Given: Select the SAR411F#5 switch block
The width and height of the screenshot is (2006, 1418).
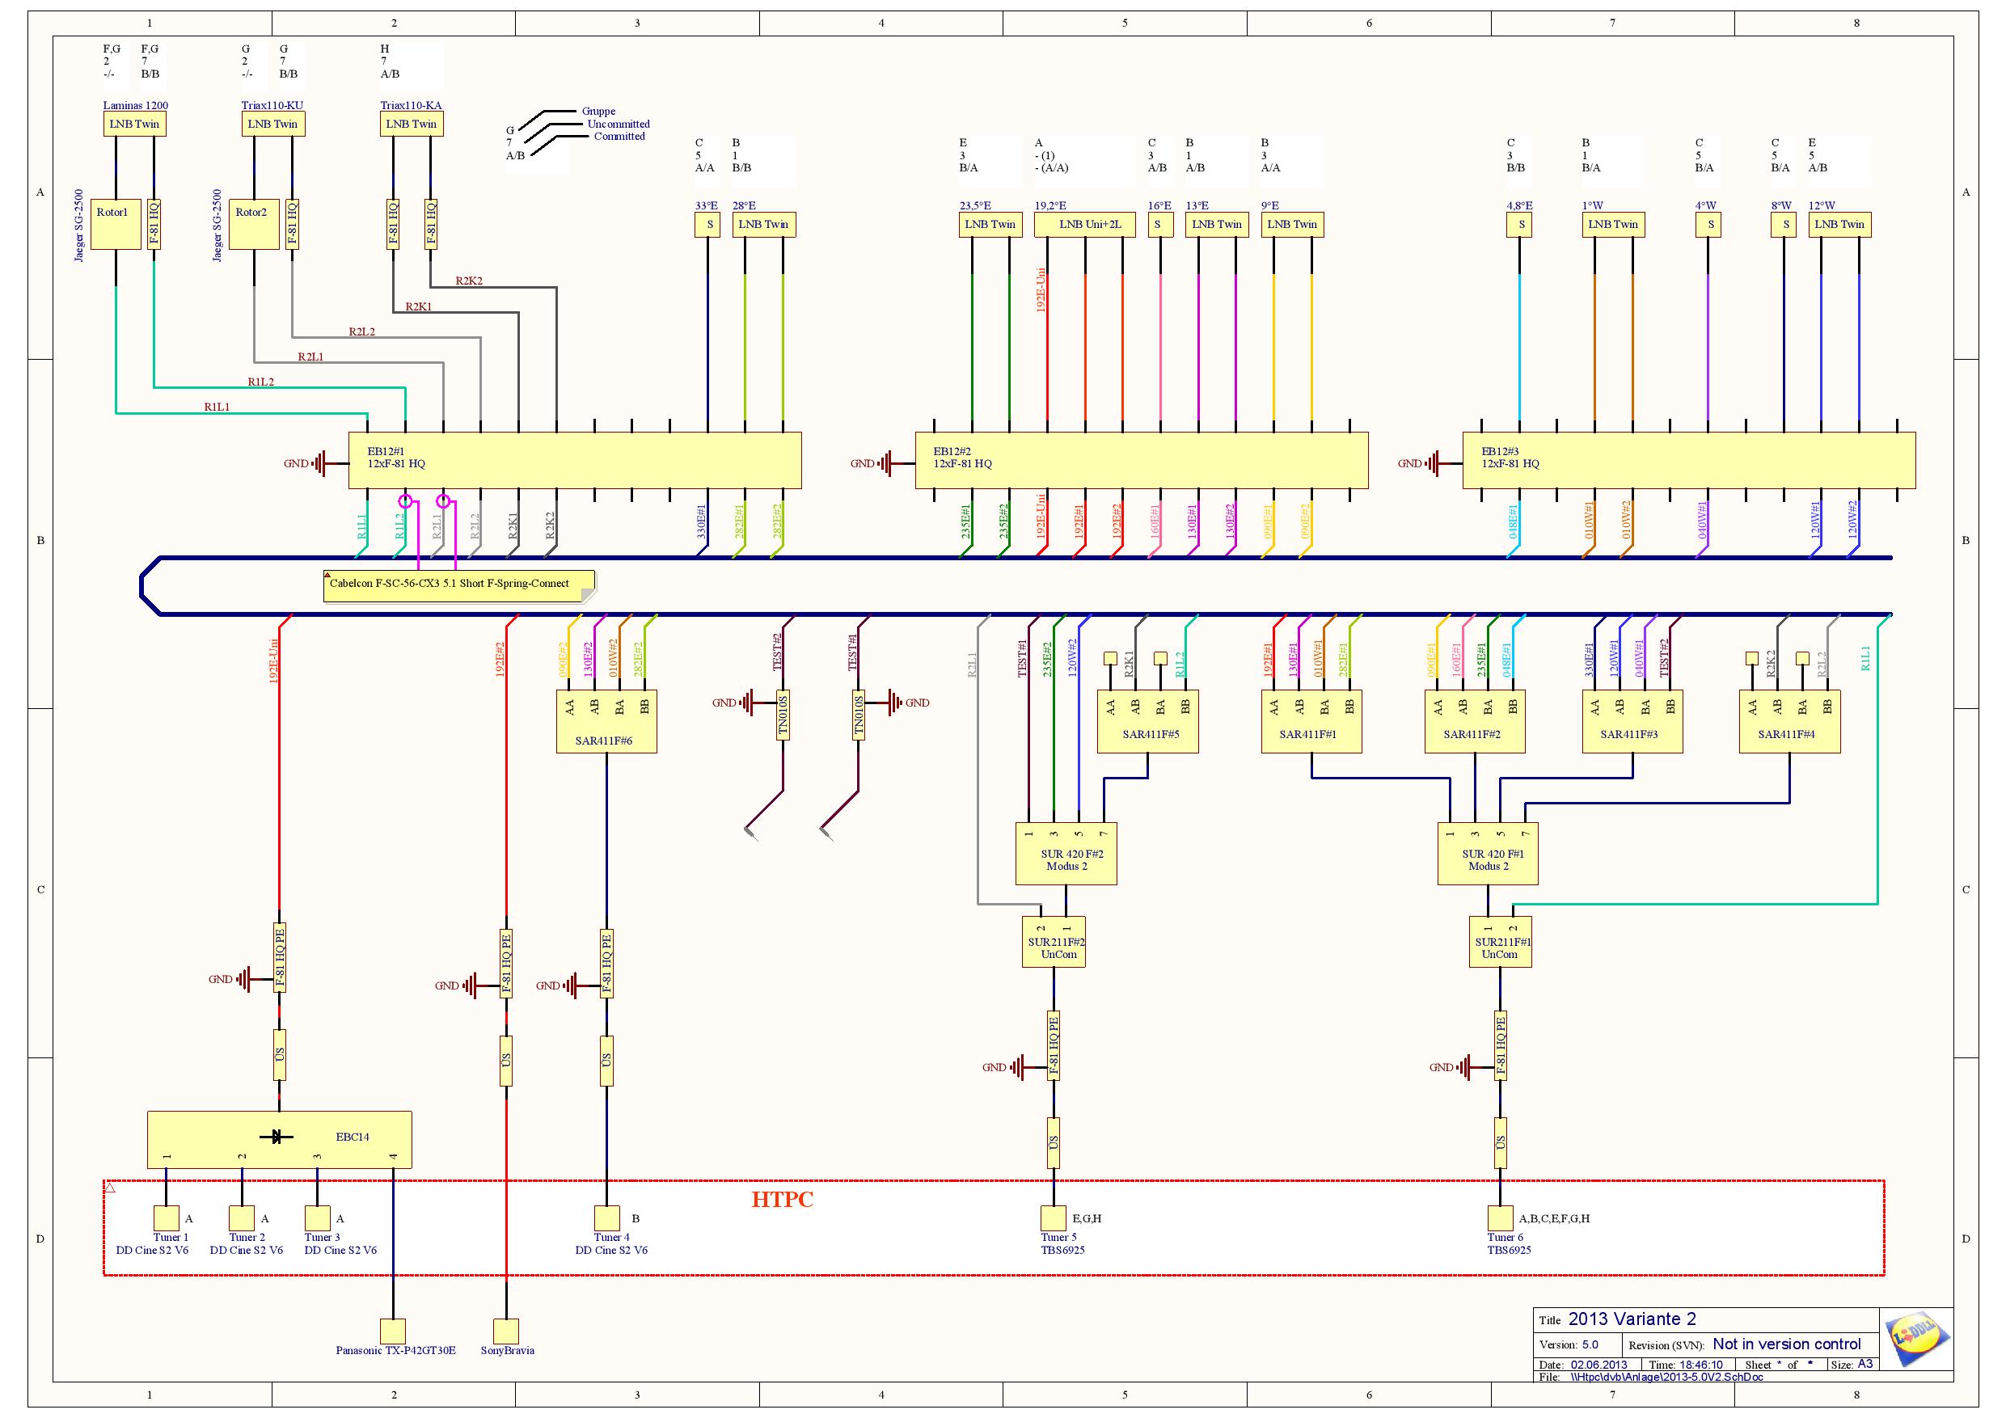Looking at the screenshot, I should pos(1147,722).
